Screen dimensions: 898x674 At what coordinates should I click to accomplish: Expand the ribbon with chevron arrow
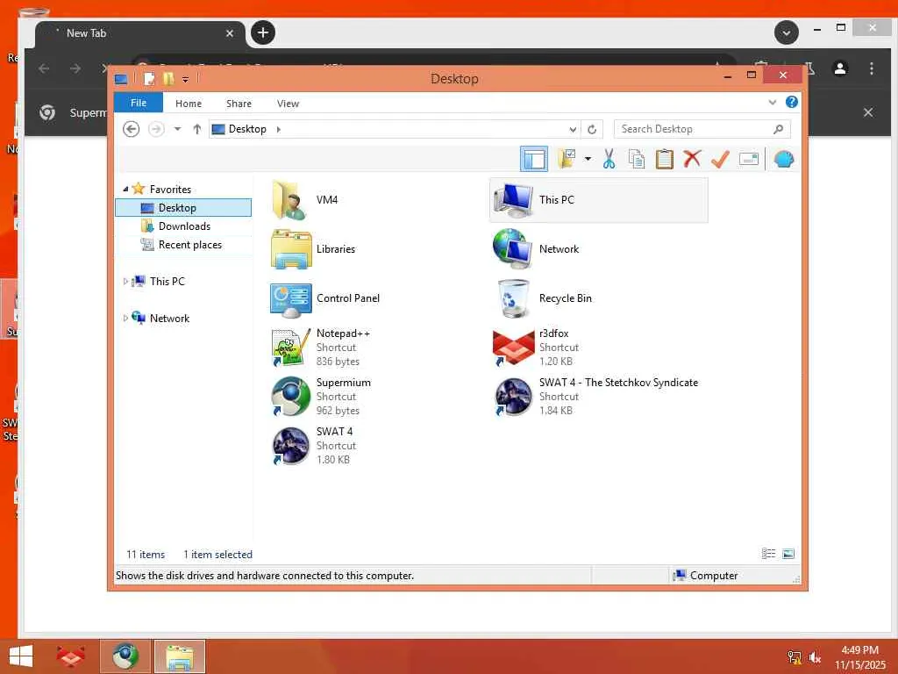pos(772,103)
